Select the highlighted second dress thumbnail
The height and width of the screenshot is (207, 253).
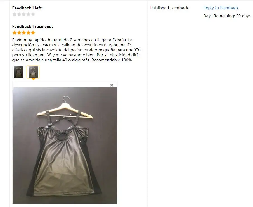33,72
